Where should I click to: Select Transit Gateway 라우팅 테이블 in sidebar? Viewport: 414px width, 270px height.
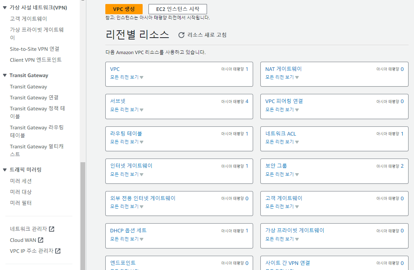click(x=37, y=131)
